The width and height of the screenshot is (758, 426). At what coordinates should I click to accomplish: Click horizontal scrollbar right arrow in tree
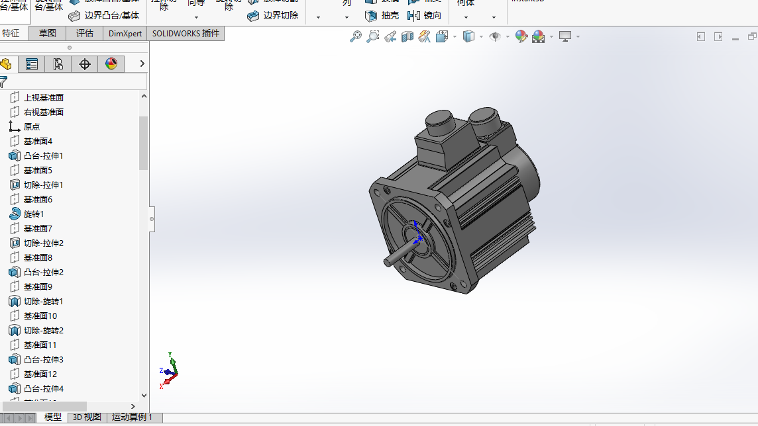tap(133, 406)
